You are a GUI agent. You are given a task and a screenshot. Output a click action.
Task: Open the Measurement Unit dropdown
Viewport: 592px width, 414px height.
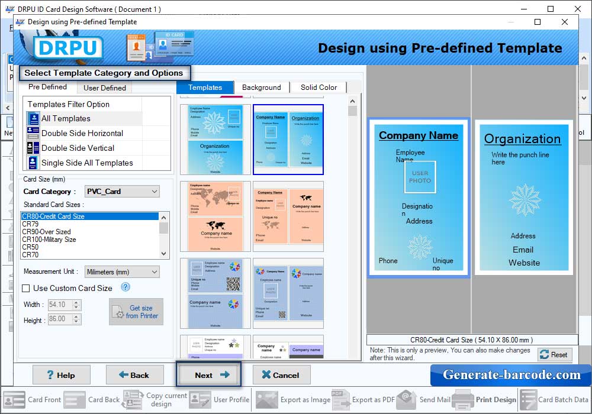coord(122,272)
